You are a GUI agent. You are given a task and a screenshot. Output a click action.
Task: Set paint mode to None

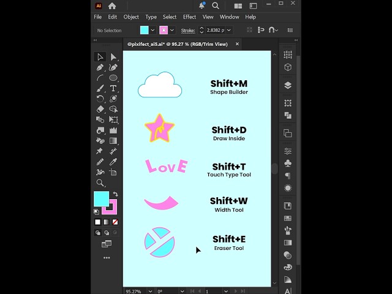[115, 222]
